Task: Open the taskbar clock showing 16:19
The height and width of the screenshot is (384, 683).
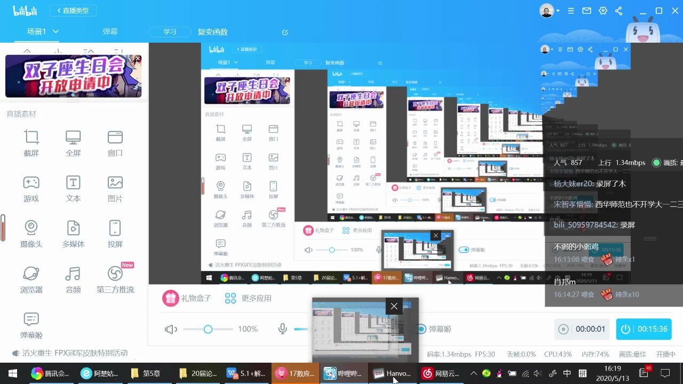Action: tap(613, 373)
